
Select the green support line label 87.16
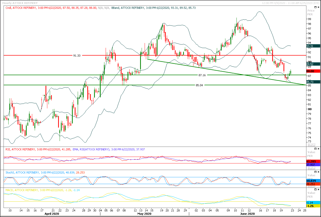click(202, 75)
